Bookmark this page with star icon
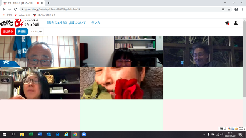Screen dimensions: 246x138 (x=229, y=9)
